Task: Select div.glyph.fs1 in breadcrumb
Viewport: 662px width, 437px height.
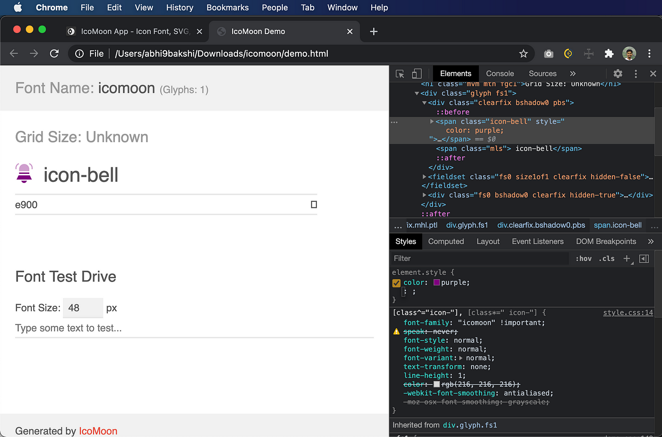Action: coord(467,225)
